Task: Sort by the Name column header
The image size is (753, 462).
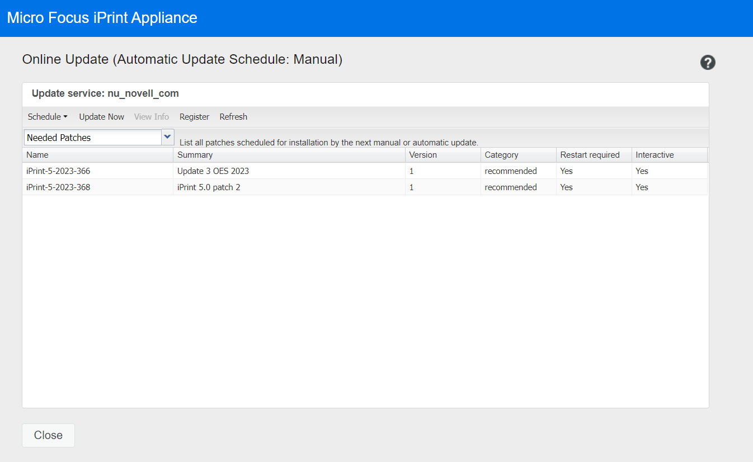Action: coord(37,155)
